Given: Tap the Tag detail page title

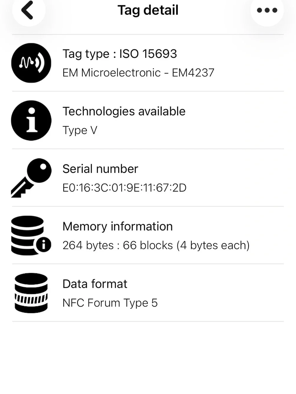Looking at the screenshot, I should [148, 10].
